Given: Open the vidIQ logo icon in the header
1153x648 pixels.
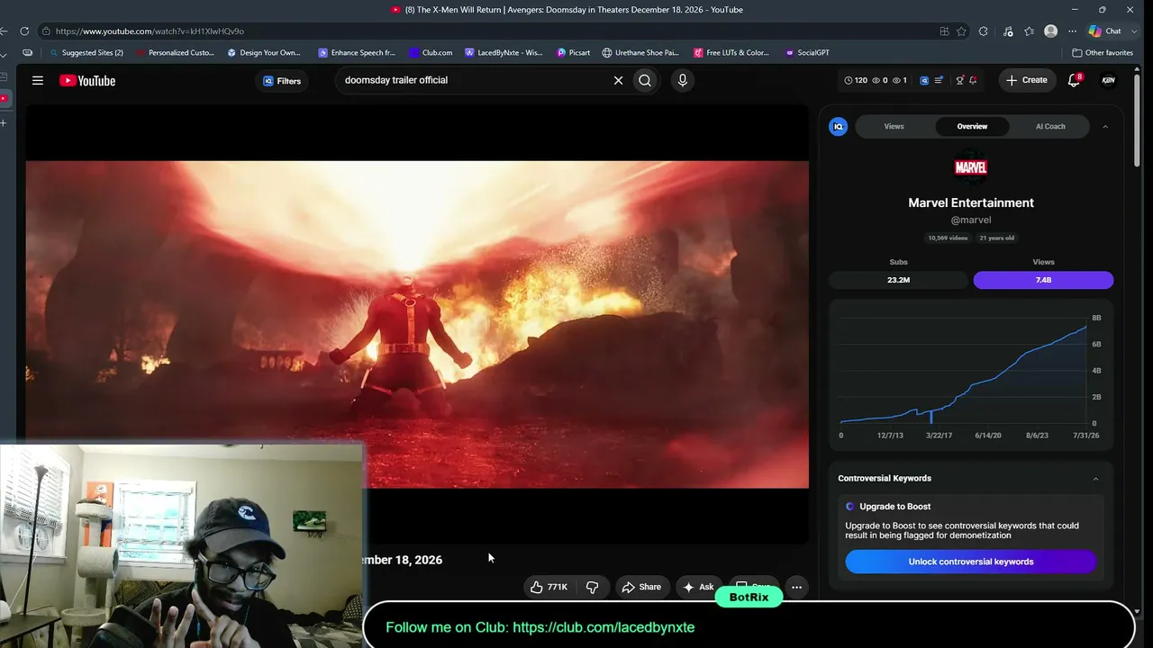Looking at the screenshot, I should coord(924,80).
